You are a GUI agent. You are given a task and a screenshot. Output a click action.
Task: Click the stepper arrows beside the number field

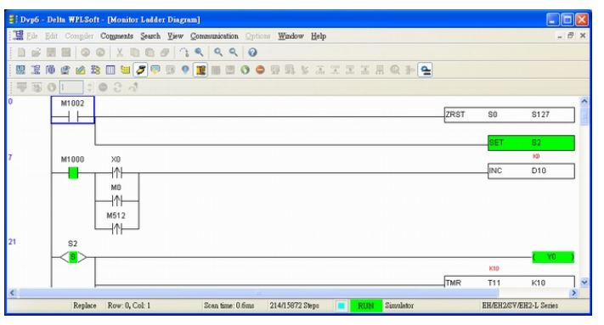click(x=90, y=87)
